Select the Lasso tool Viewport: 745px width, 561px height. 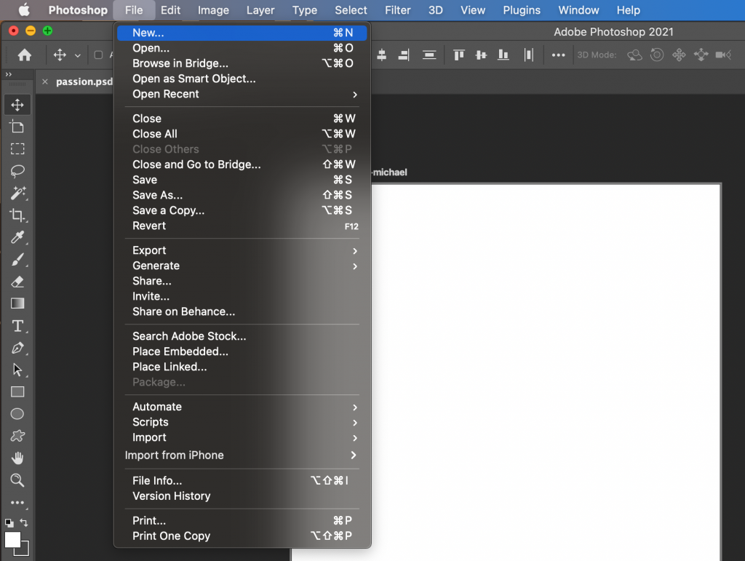pos(17,171)
